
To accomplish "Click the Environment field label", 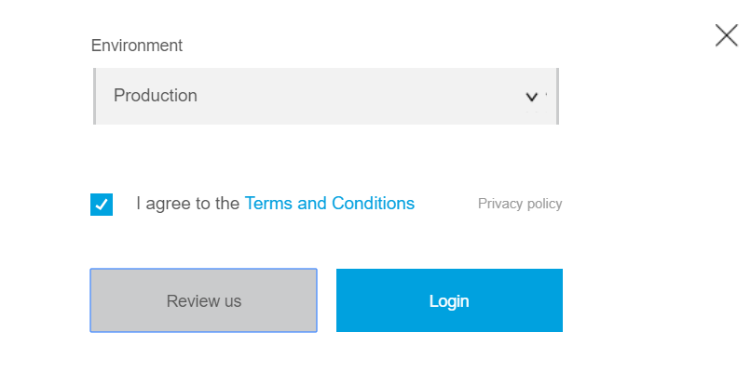I will coord(137,45).
